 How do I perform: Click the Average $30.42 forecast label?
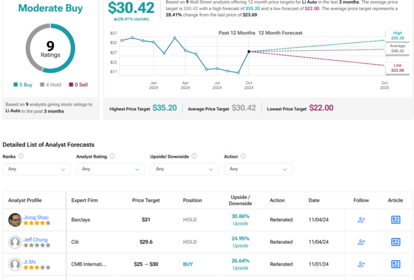coord(397,48)
